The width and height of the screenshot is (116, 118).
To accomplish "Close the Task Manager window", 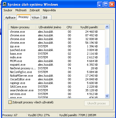I will 112,4.
